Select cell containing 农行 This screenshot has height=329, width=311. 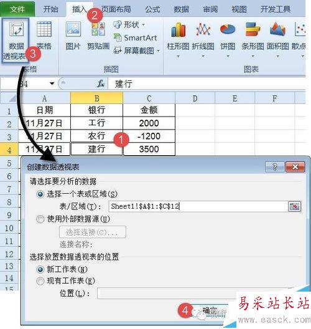coord(97,136)
